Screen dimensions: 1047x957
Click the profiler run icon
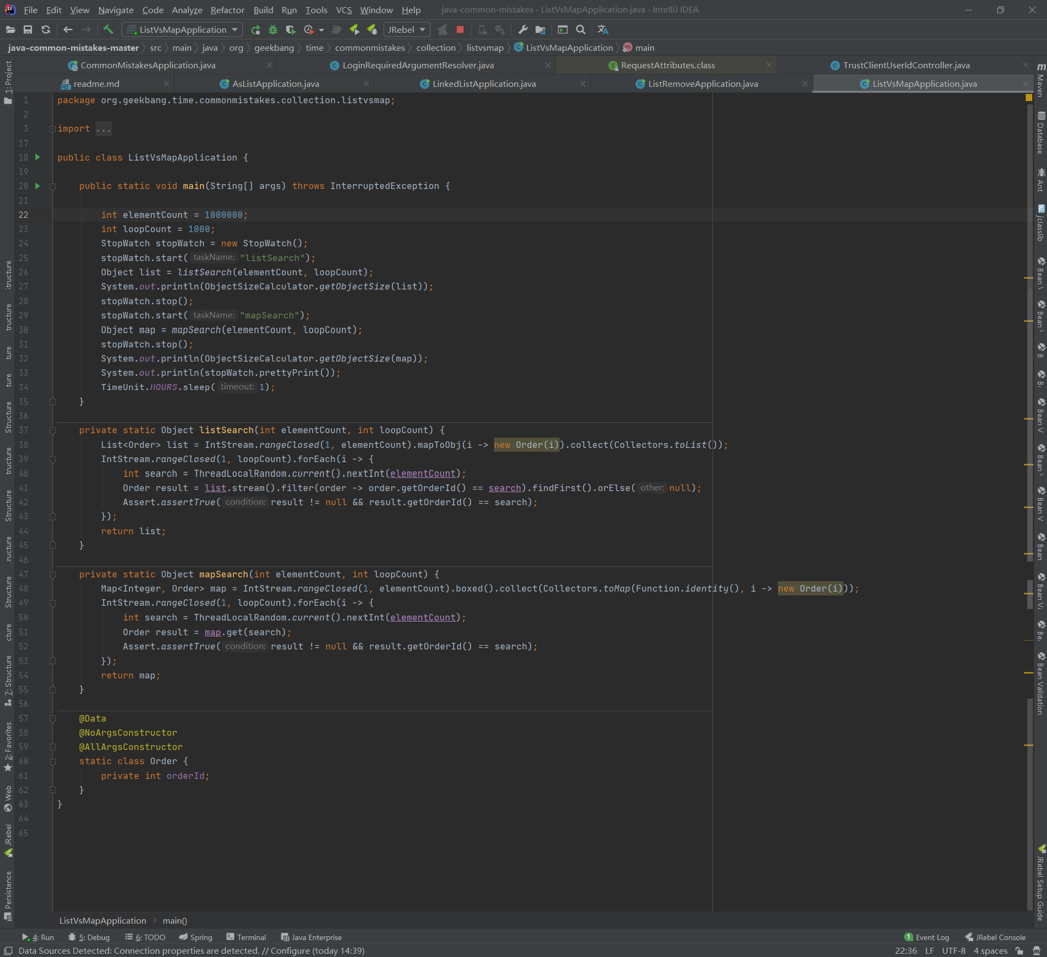tap(309, 30)
